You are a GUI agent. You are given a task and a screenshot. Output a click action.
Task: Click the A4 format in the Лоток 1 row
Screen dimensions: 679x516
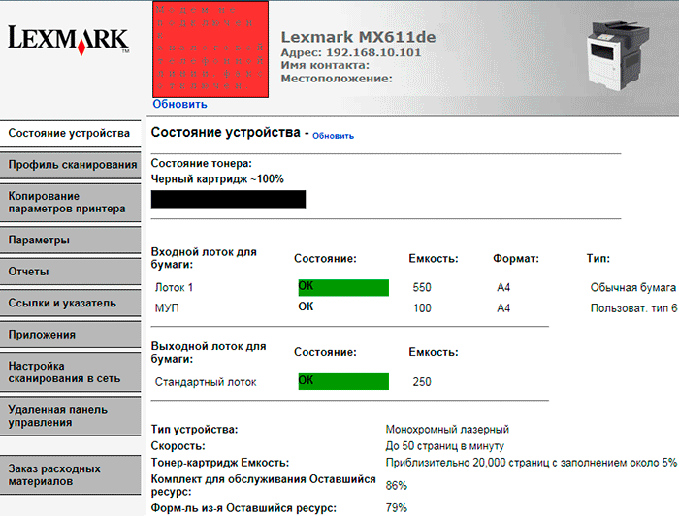tap(503, 287)
